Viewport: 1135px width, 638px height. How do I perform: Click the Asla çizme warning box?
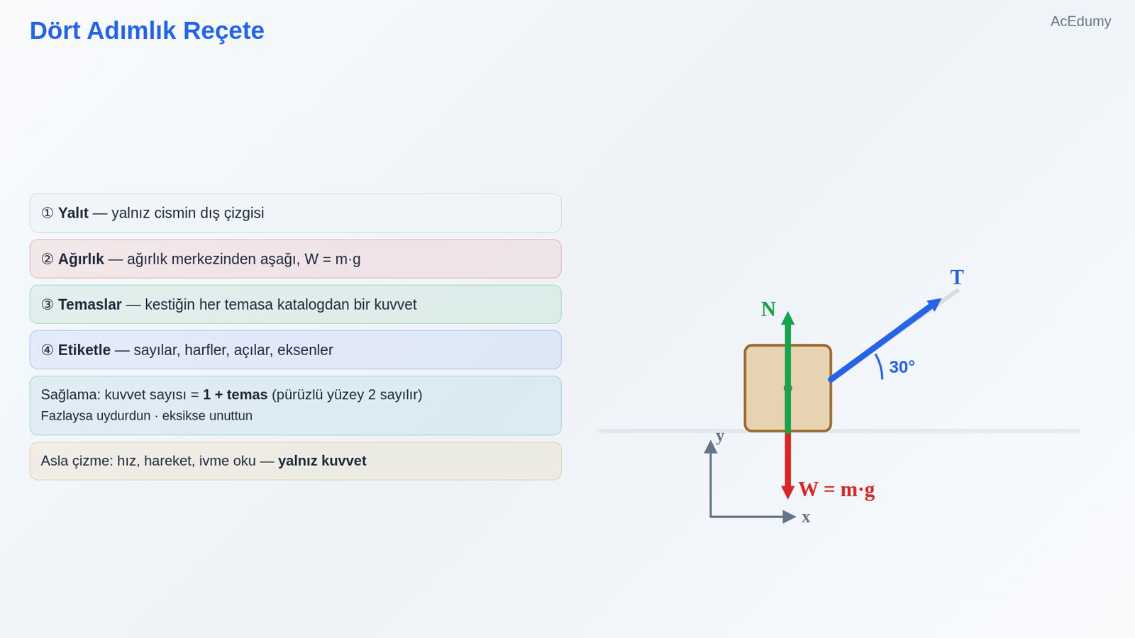pyautogui.click(x=295, y=461)
